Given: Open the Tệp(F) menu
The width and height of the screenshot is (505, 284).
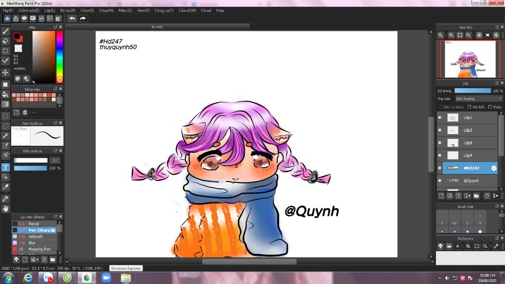Looking at the screenshot, I should pyautogui.click(x=8, y=10).
